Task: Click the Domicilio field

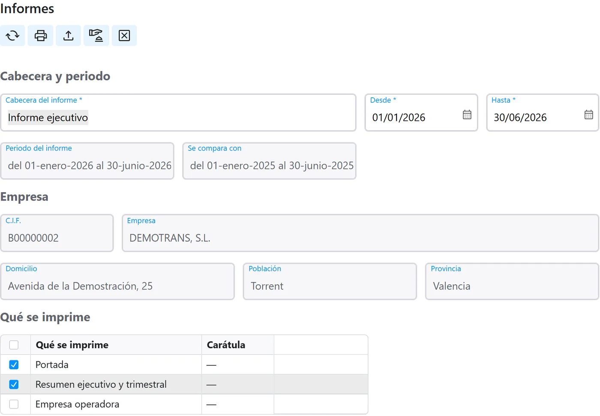Action: [x=117, y=281]
